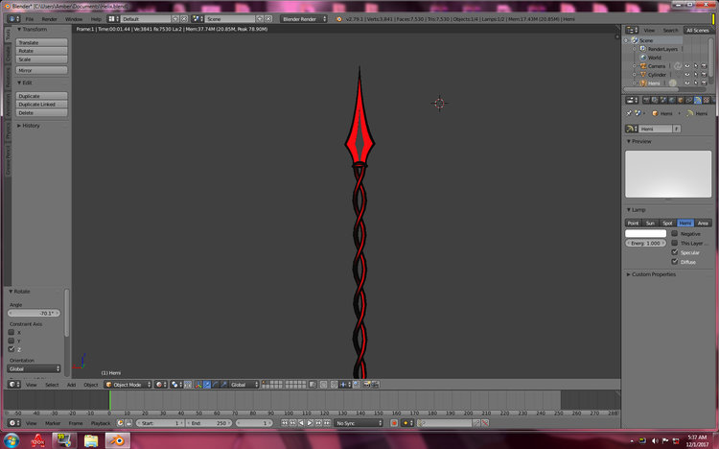Click the auto keyframe record icon
The height and width of the screenshot is (449, 719).
(394, 423)
